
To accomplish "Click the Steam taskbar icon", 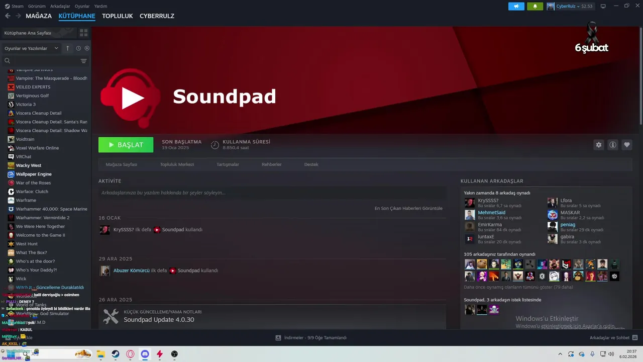I will coord(115,354).
